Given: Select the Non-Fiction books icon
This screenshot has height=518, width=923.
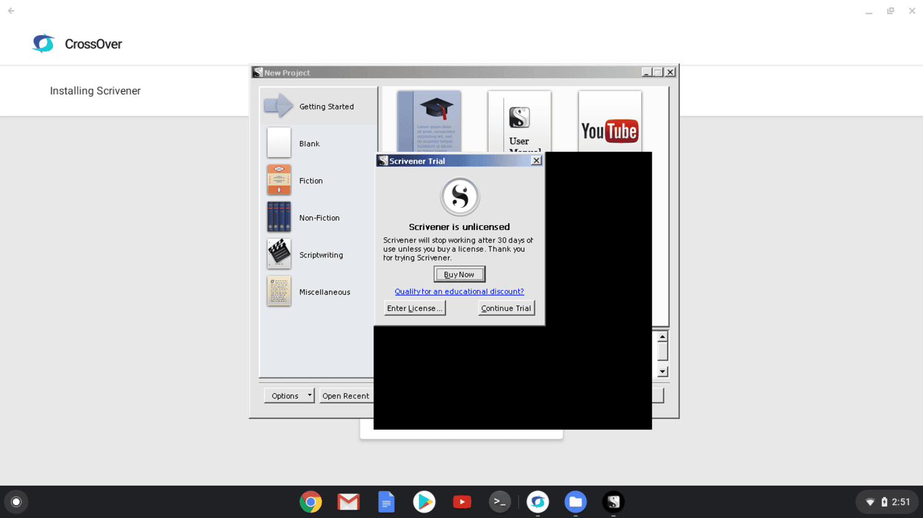Looking at the screenshot, I should pos(279,216).
